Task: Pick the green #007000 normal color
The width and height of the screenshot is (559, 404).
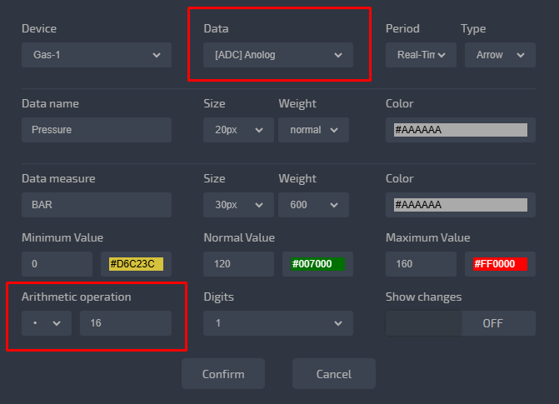Action: tap(317, 264)
